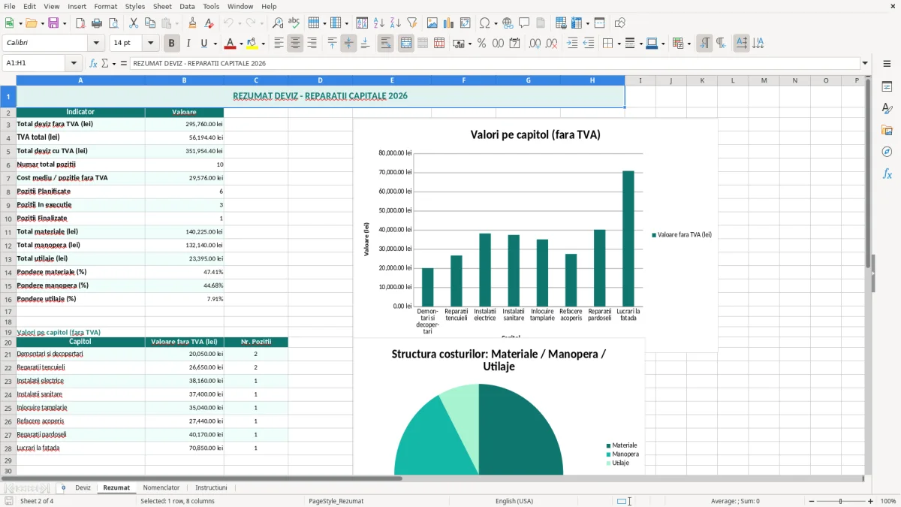Toggle Center Horizontally alignment
This screenshot has height=507, width=901.
pos(295,44)
